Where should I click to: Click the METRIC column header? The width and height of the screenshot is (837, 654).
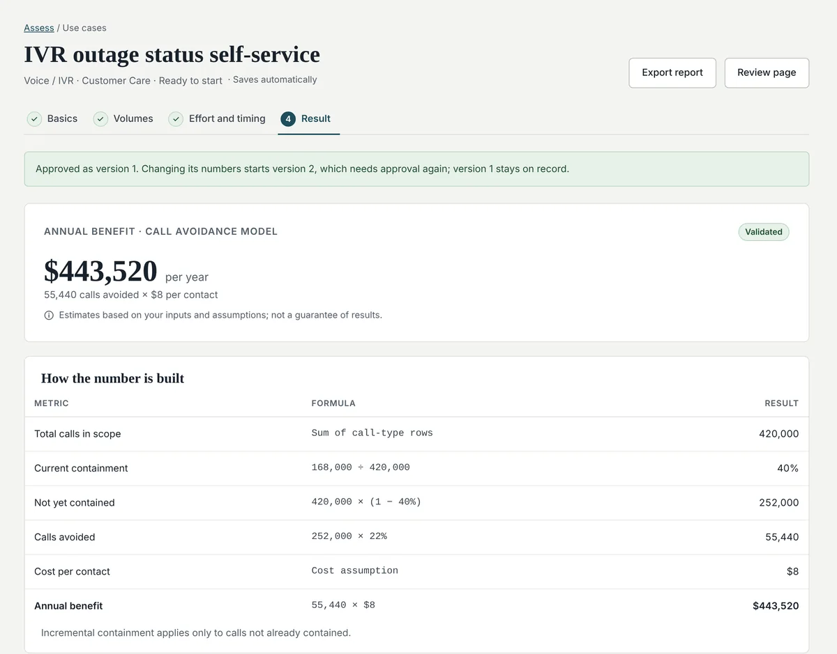[52, 403]
